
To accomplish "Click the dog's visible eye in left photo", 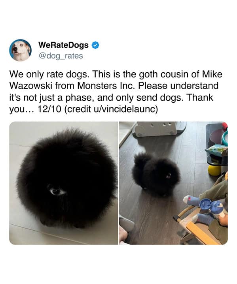I will tap(57, 191).
